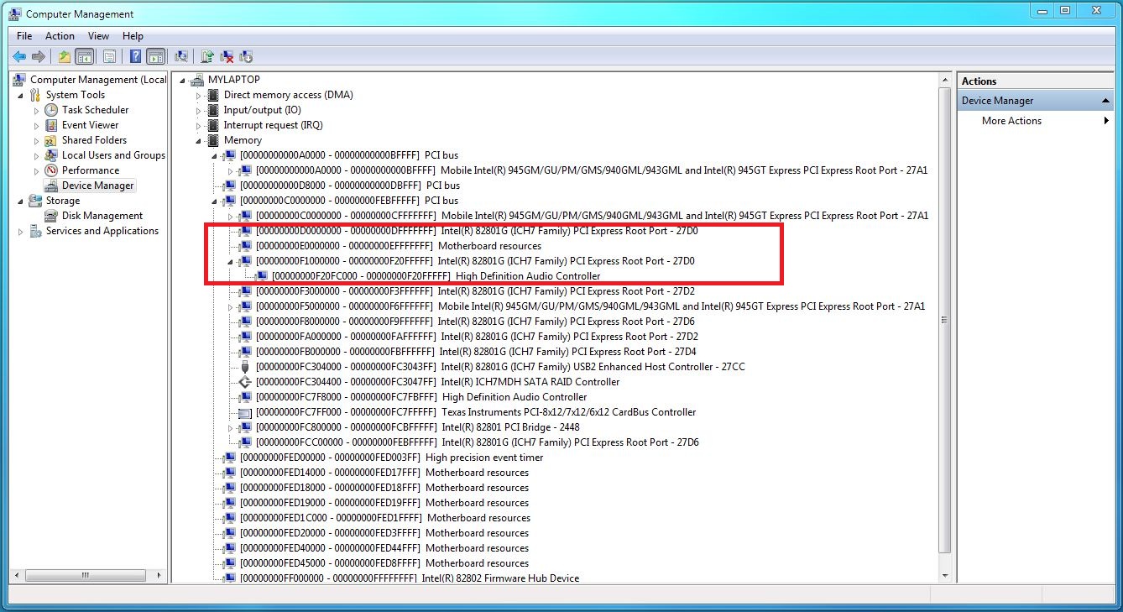Collapse the Memory resource node
Viewport: 1123px width, 612px height.
[199, 140]
